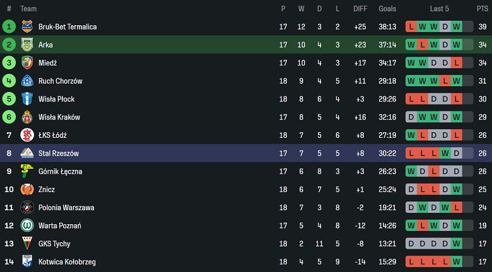The height and width of the screenshot is (272, 492).
Task: Open the Górnik Łęczna team link
Action: (60, 171)
